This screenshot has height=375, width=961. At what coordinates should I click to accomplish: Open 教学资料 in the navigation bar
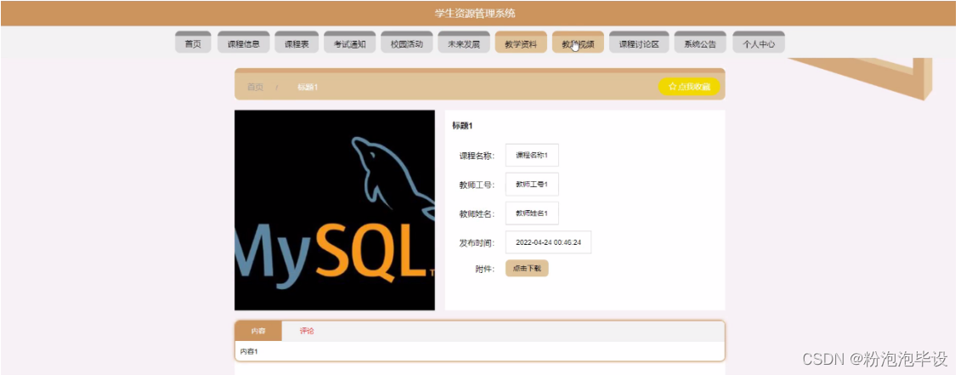pos(521,43)
